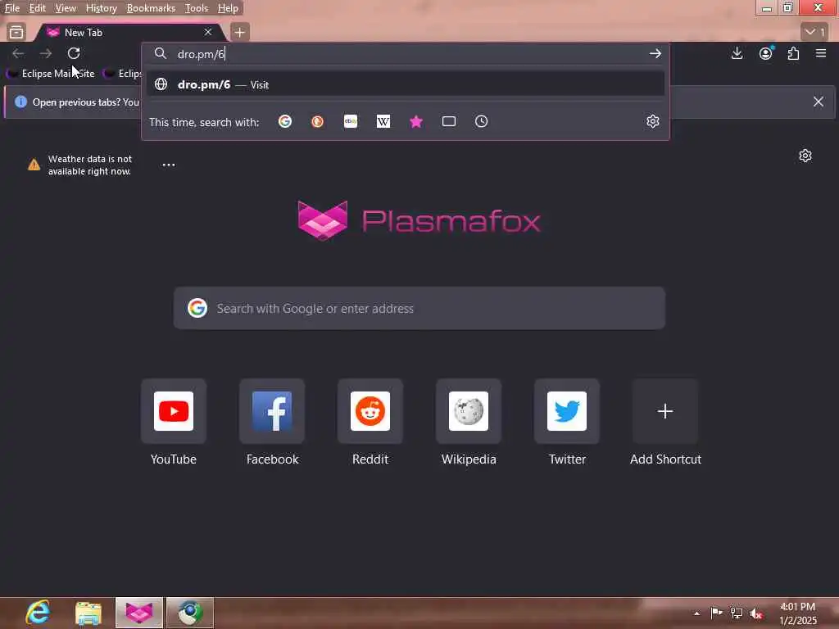Click the dro.pm/6 Visit suggestion
The height and width of the screenshot is (629, 839).
(406, 84)
